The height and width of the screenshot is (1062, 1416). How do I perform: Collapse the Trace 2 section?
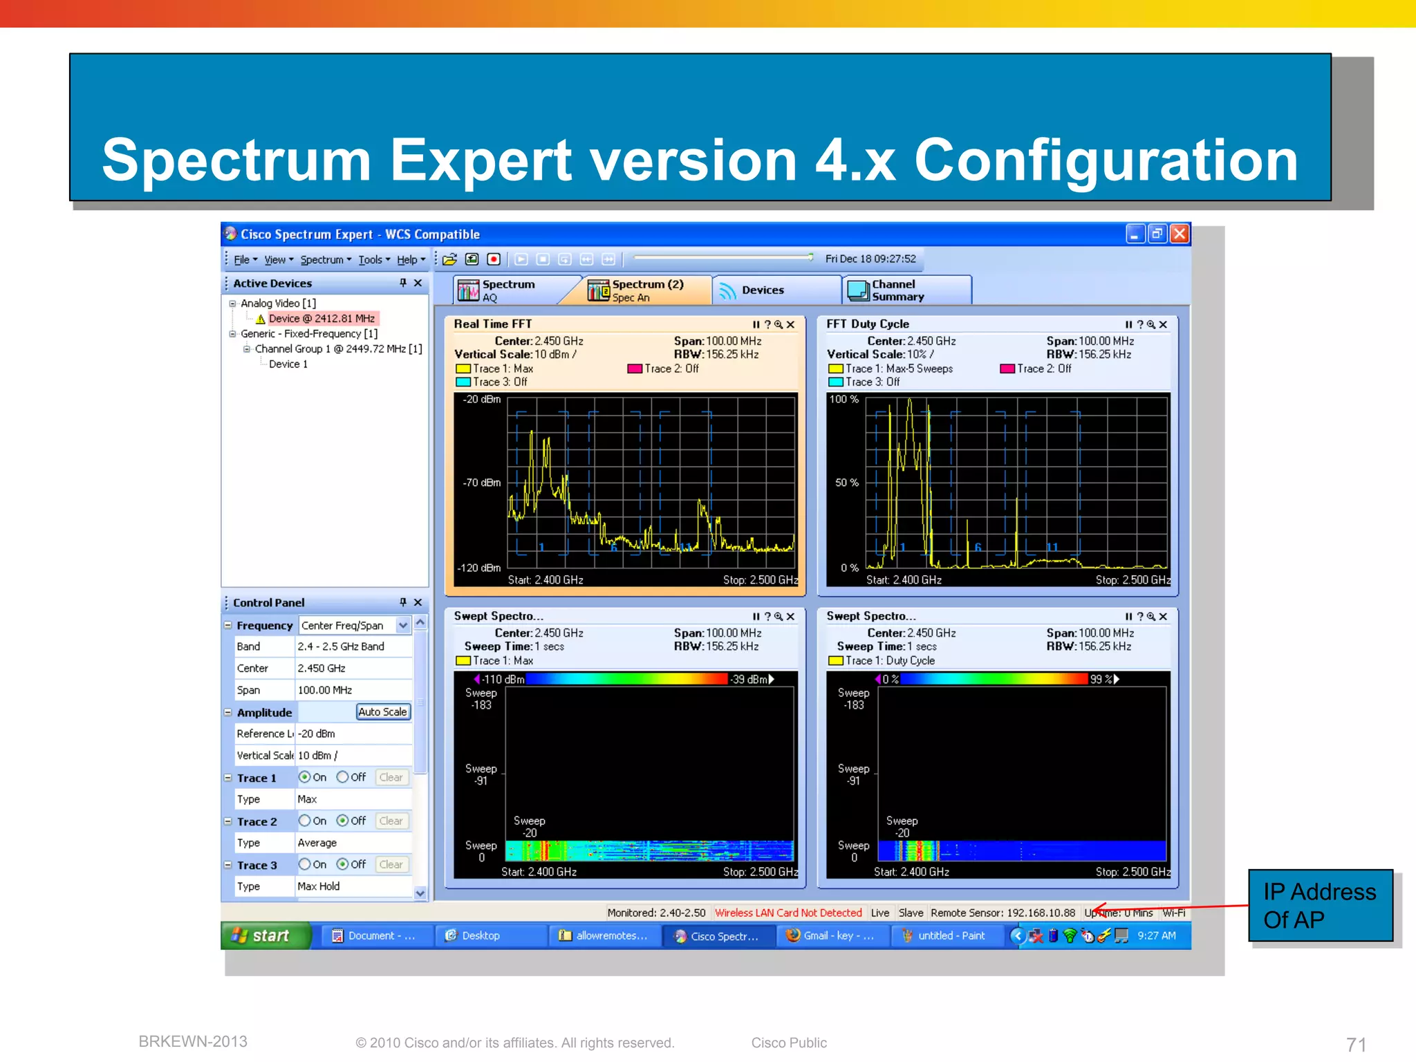tap(227, 821)
